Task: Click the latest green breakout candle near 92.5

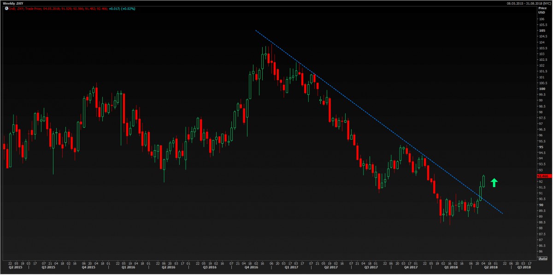Action: click(484, 181)
